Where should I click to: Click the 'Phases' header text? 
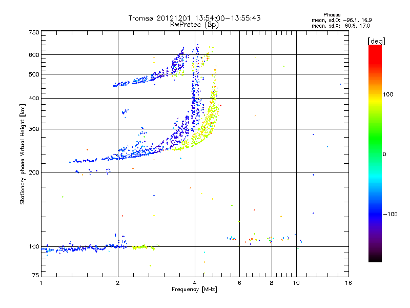[x=332, y=15]
